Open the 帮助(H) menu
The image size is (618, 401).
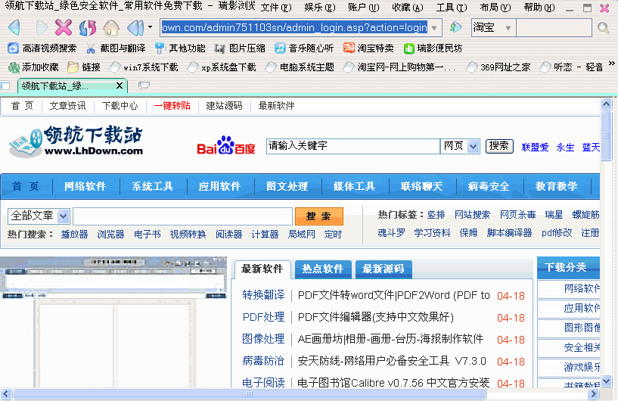[x=539, y=8]
